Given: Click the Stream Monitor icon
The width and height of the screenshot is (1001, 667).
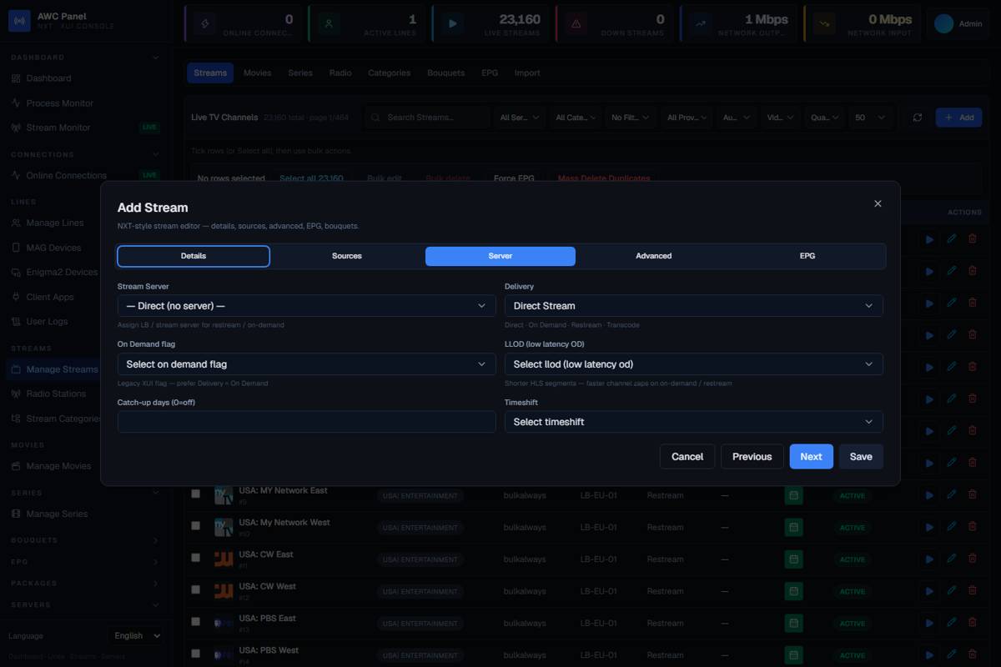Looking at the screenshot, I should (16, 128).
